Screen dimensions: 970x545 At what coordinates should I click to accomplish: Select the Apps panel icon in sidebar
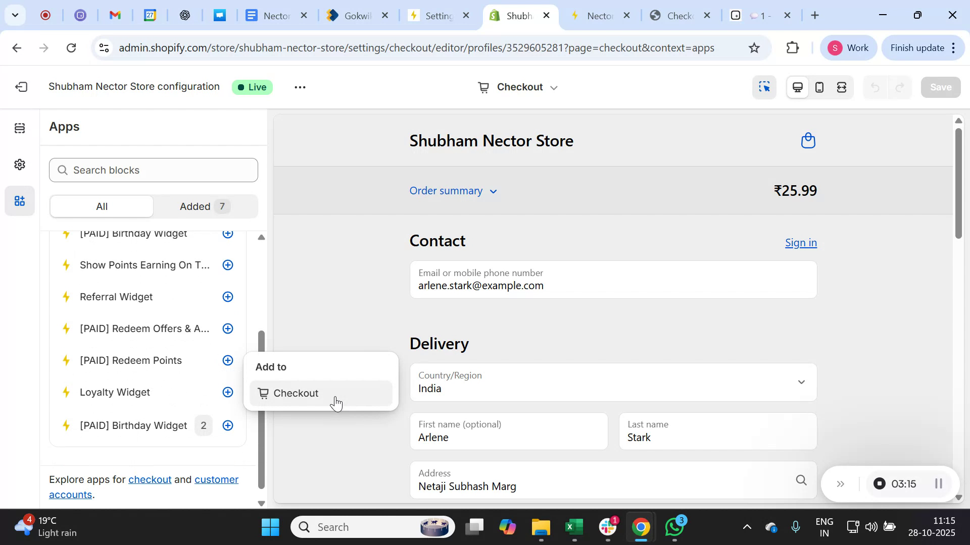19,200
